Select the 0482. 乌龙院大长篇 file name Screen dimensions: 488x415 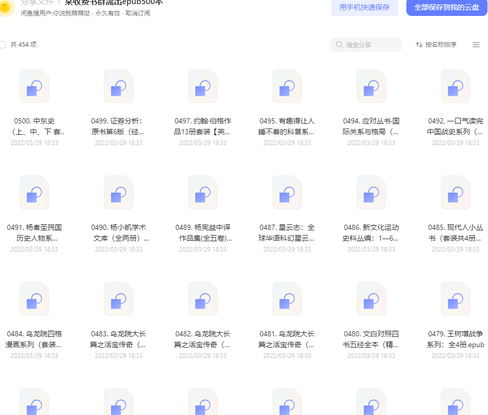202,339
